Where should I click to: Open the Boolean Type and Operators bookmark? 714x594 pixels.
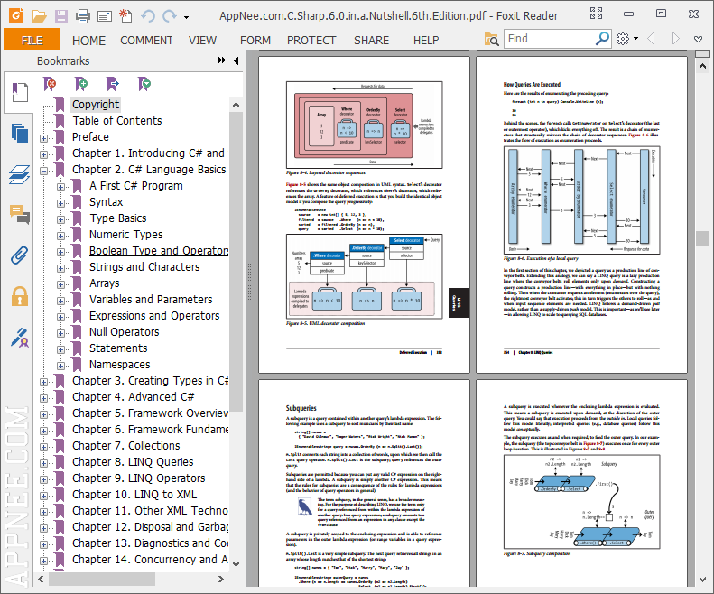pos(159,251)
